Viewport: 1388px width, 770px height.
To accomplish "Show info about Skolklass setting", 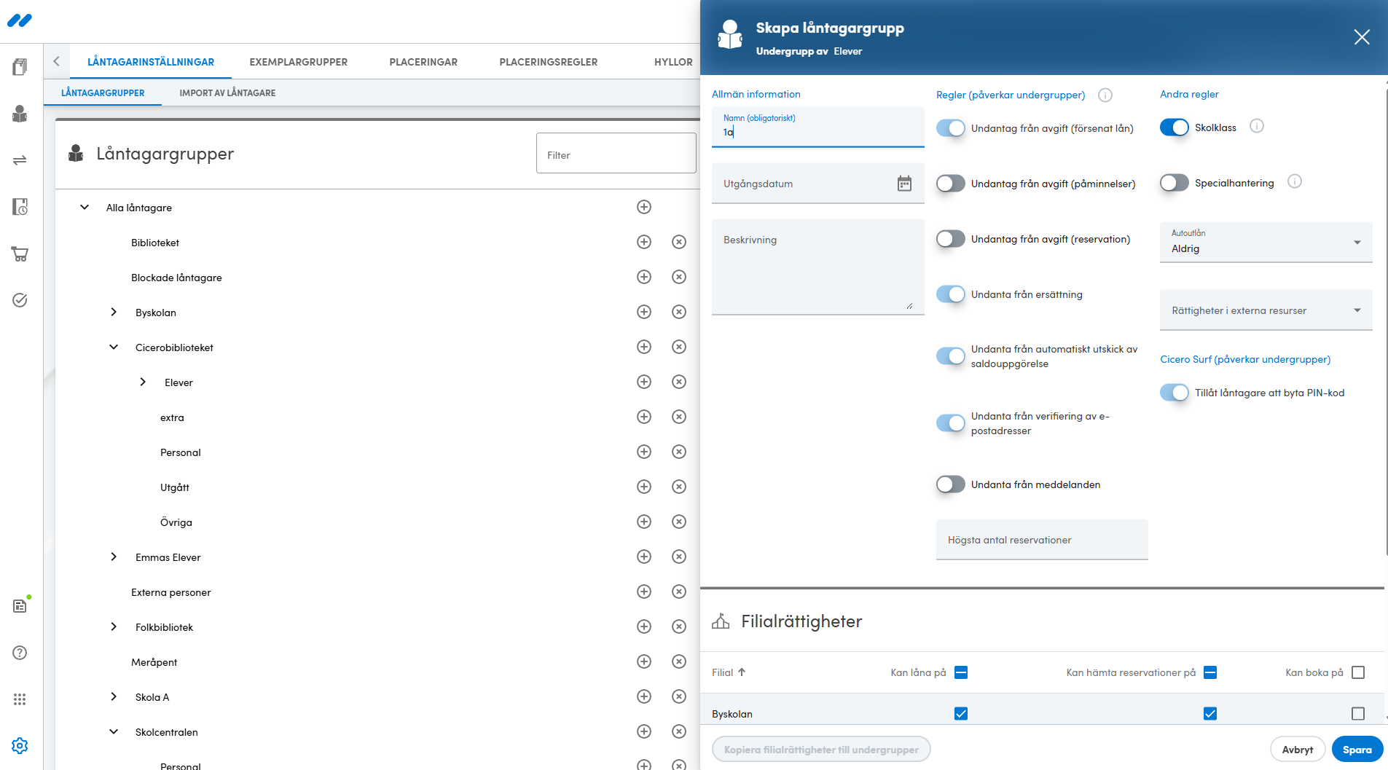I will [x=1257, y=126].
